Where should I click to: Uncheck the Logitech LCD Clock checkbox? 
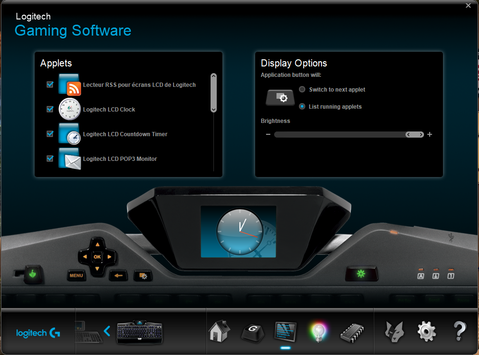point(50,109)
